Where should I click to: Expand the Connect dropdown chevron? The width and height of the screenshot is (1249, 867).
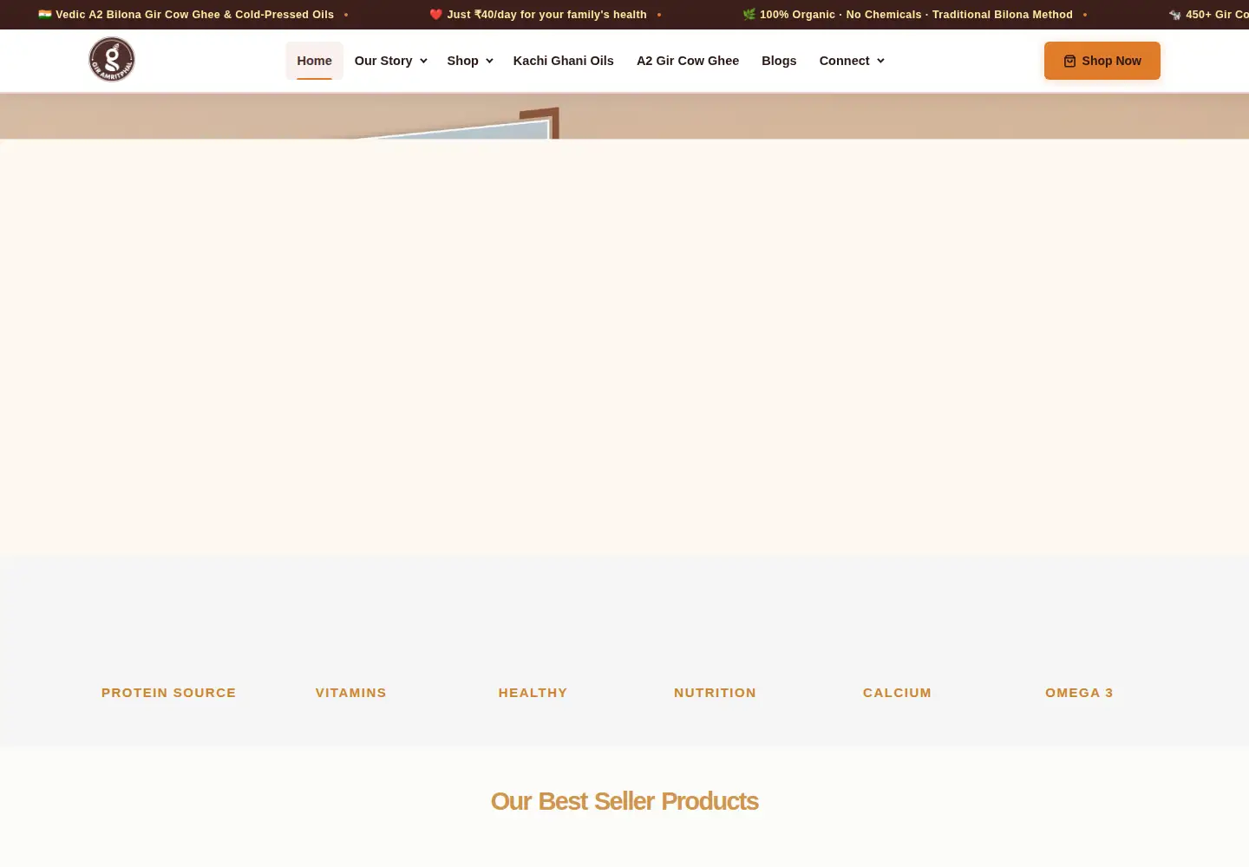[880, 61]
